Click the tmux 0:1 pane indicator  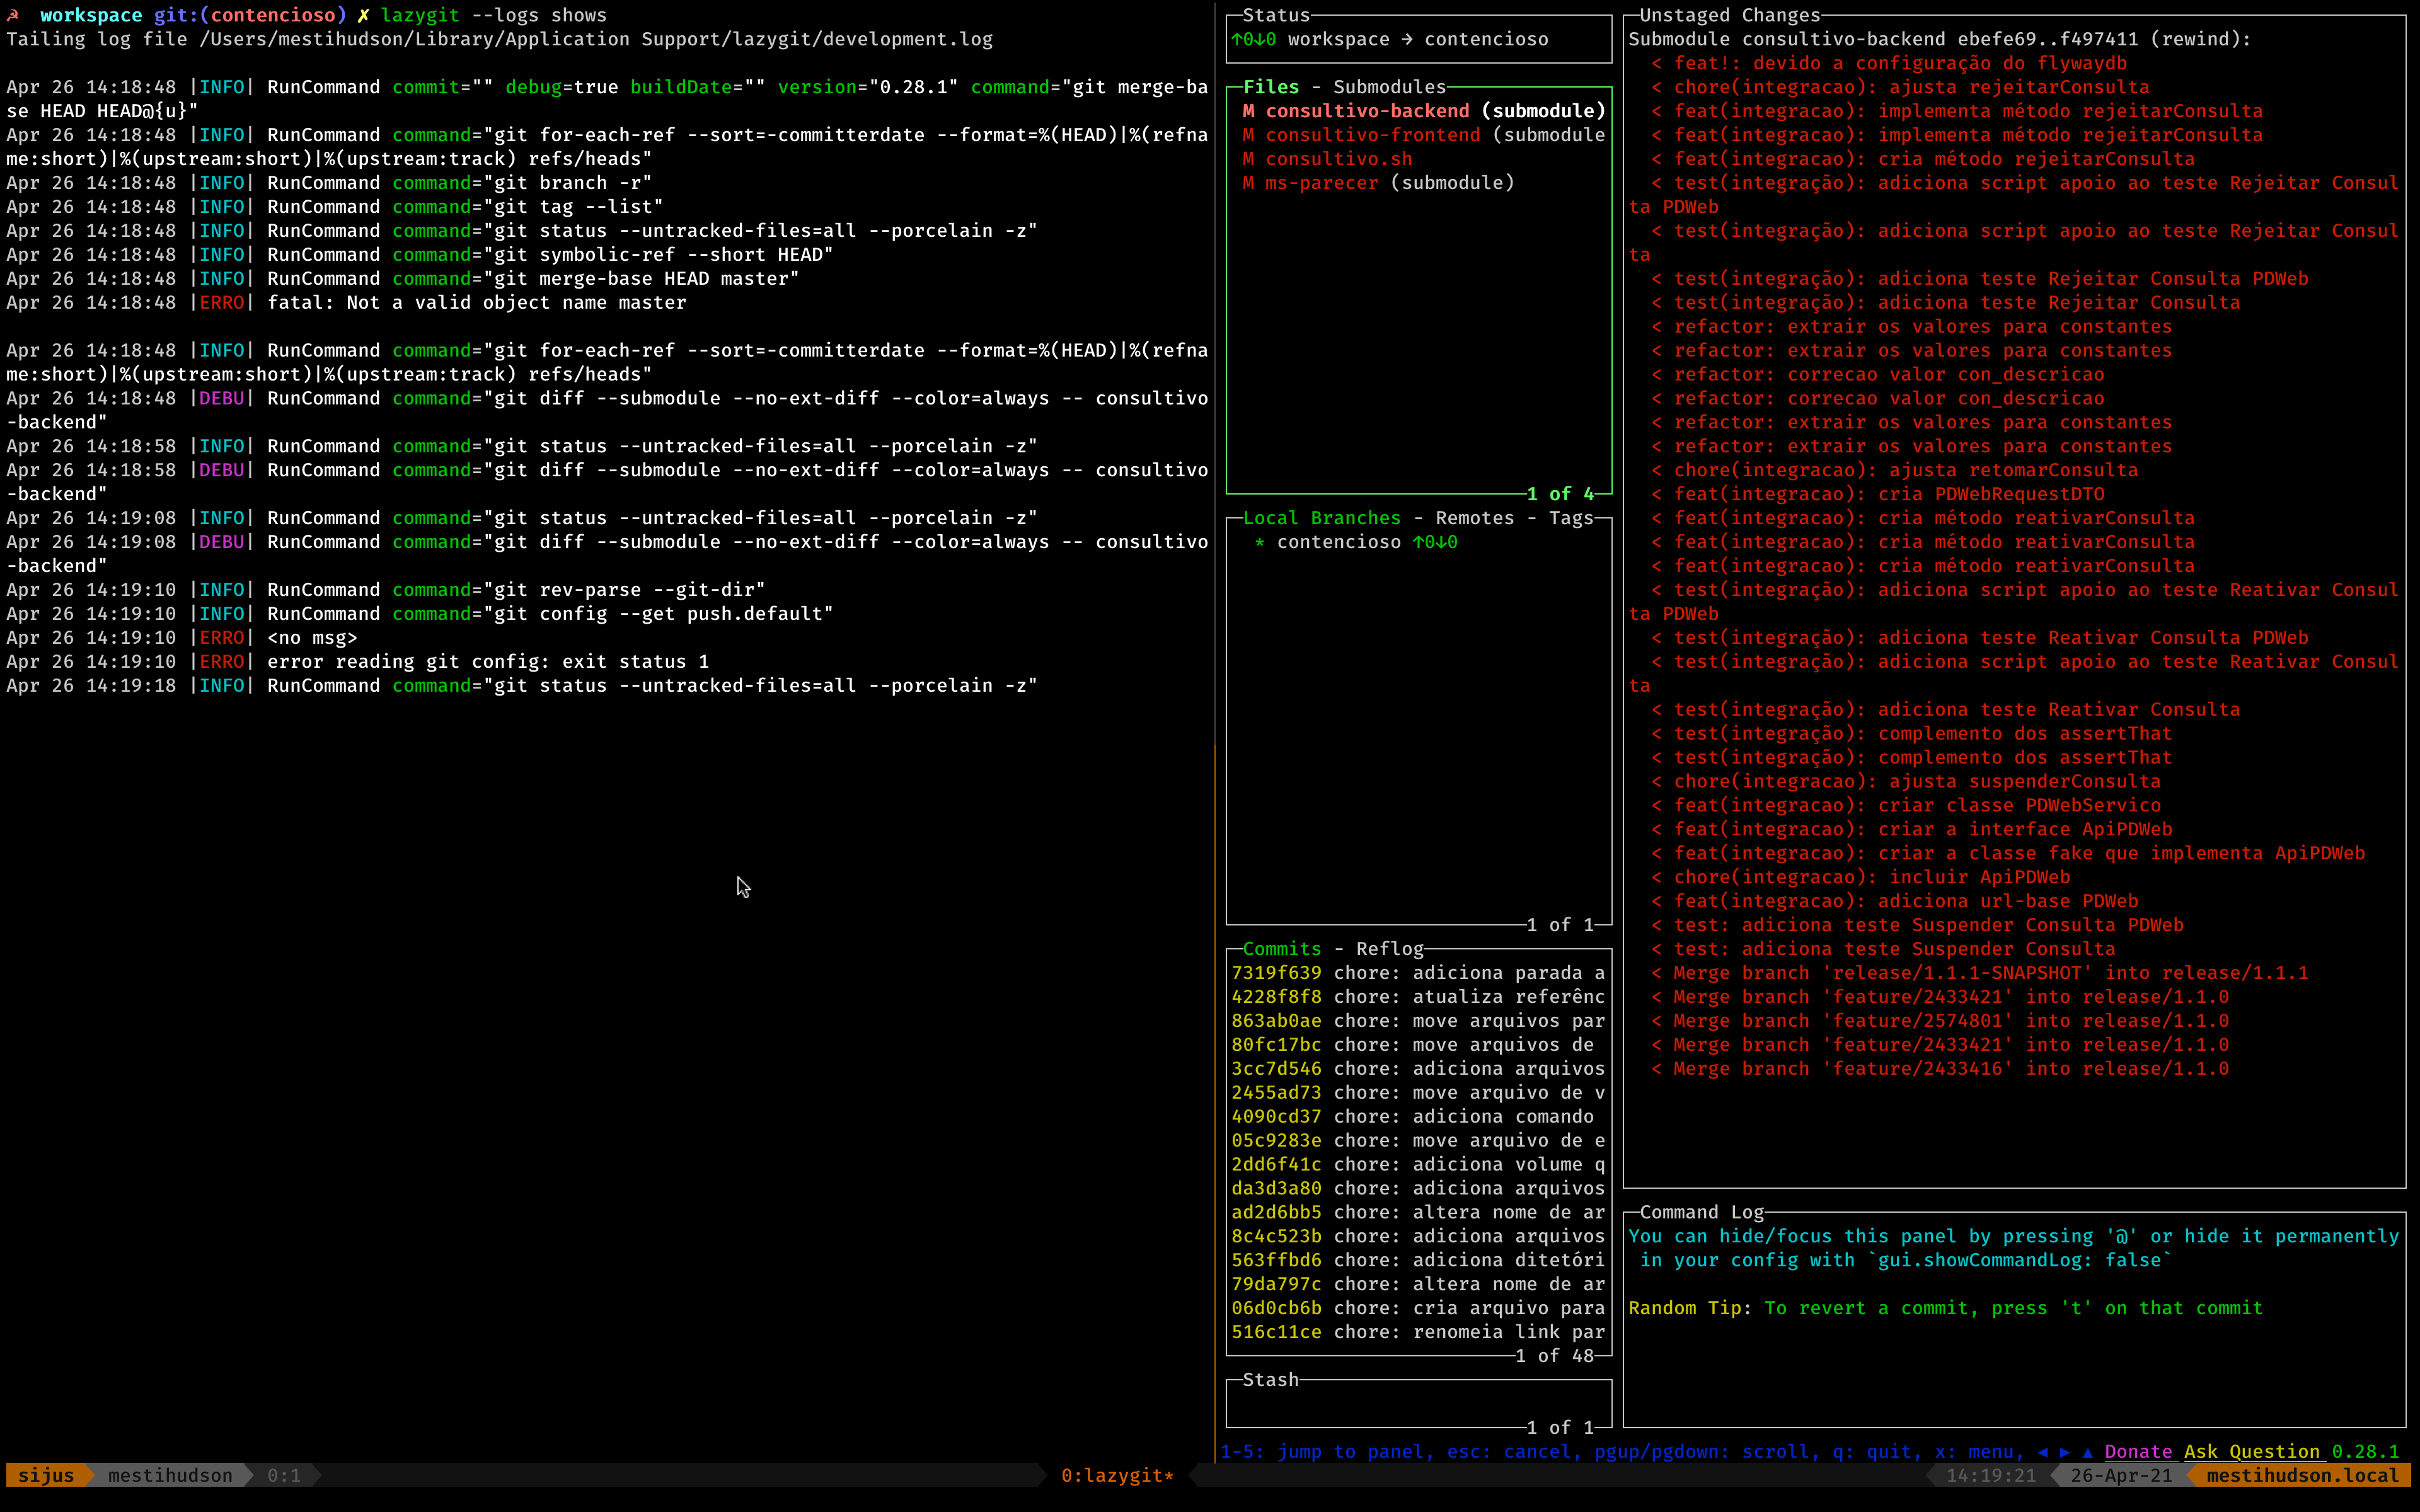coord(284,1475)
